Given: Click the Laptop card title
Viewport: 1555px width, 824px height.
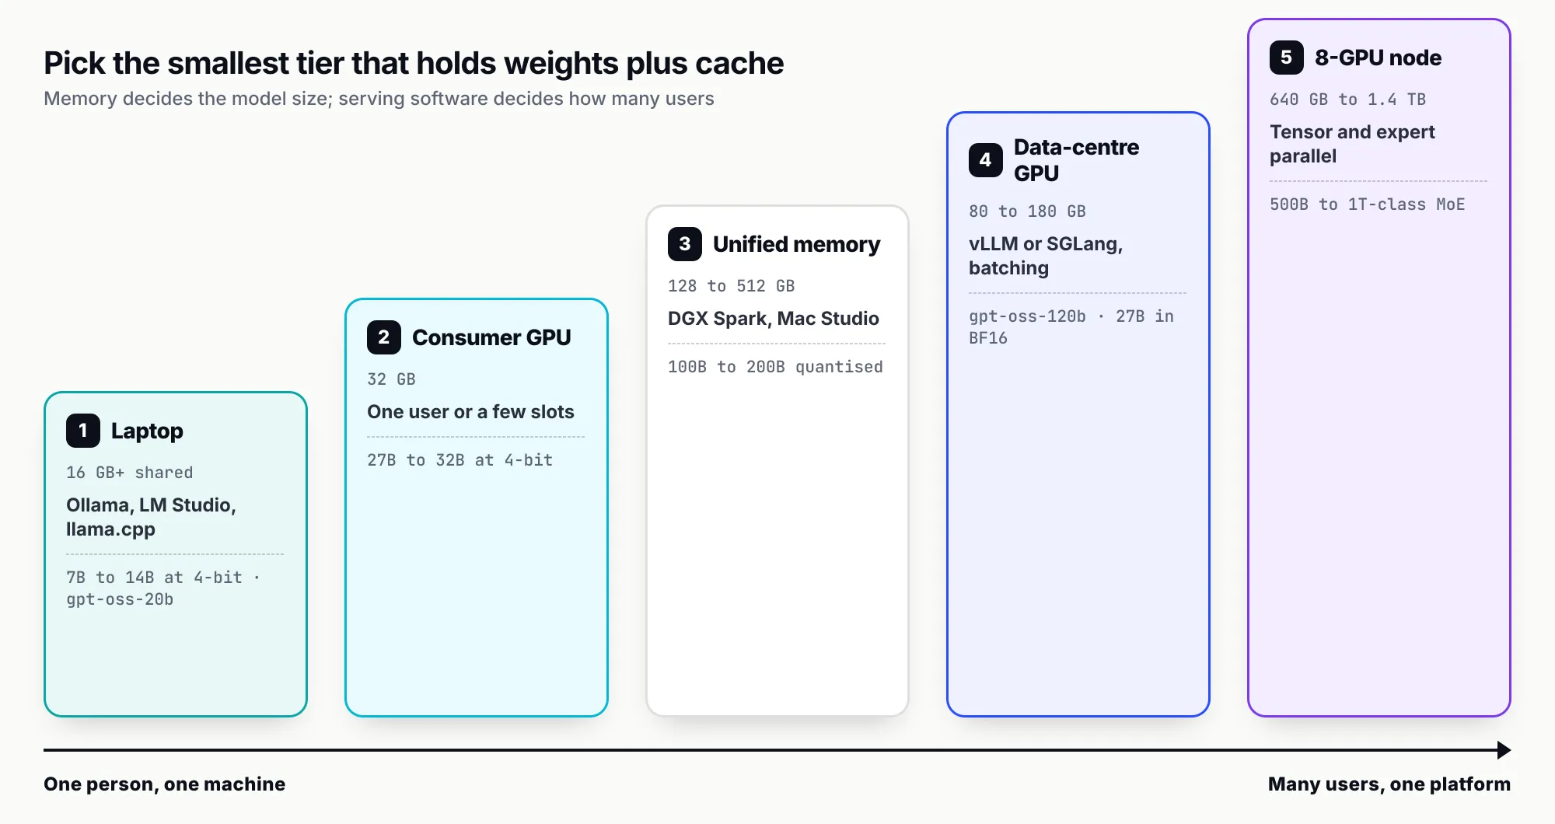Looking at the screenshot, I should (147, 431).
